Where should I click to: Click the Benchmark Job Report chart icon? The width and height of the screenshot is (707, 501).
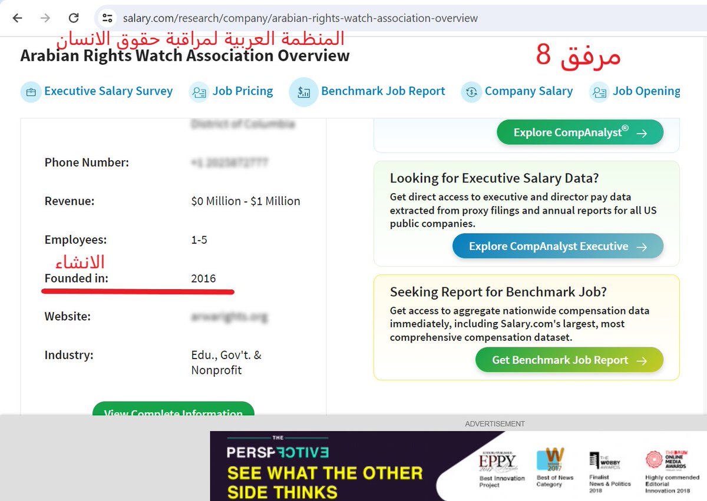(303, 92)
